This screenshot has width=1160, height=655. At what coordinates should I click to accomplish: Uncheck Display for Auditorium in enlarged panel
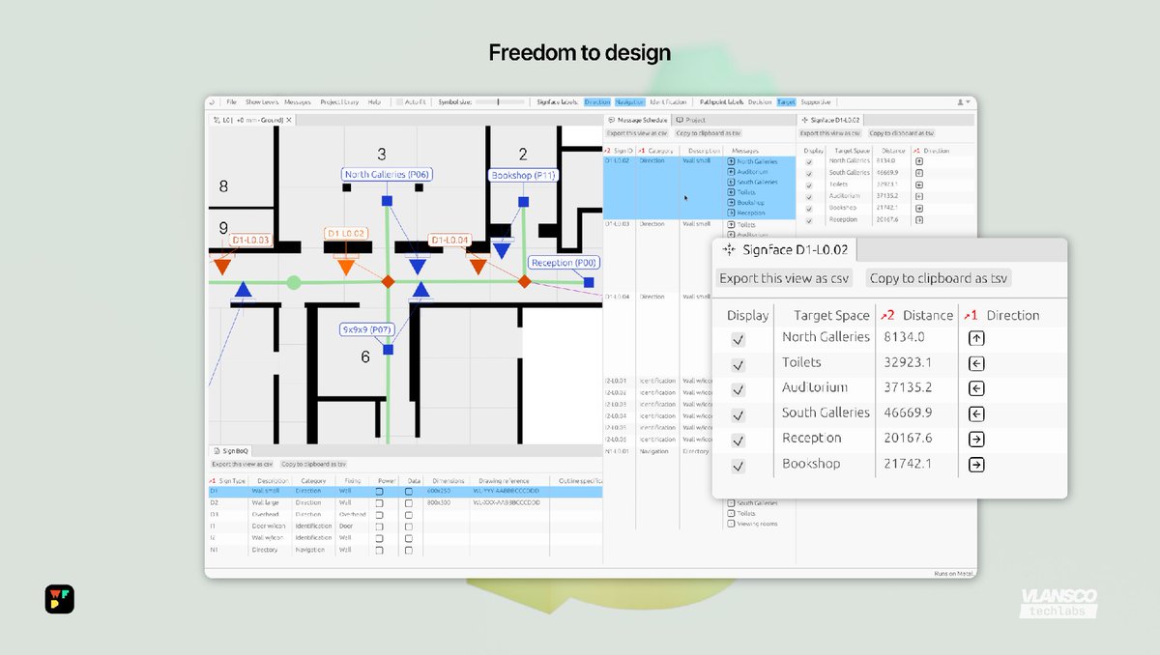click(x=739, y=390)
